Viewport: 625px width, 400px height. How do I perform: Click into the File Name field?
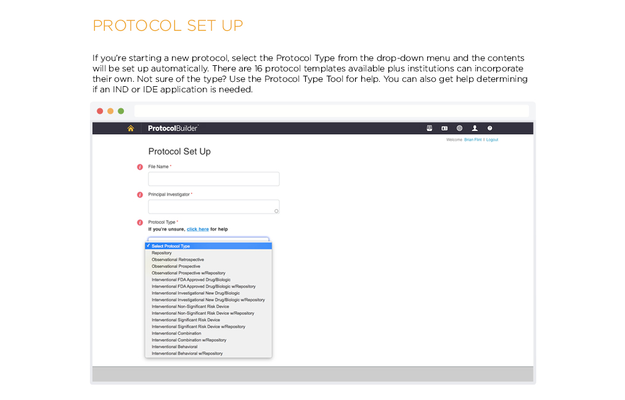click(x=213, y=179)
